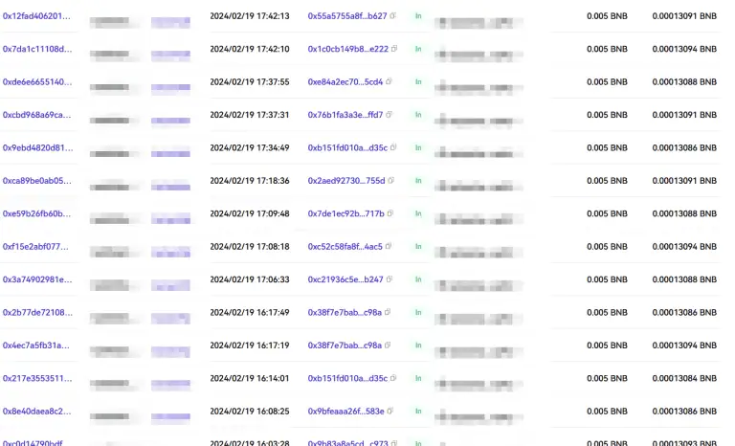Copy address 0x55a5755a8f...b627
The height and width of the screenshot is (446, 735).
pyautogui.click(x=393, y=16)
